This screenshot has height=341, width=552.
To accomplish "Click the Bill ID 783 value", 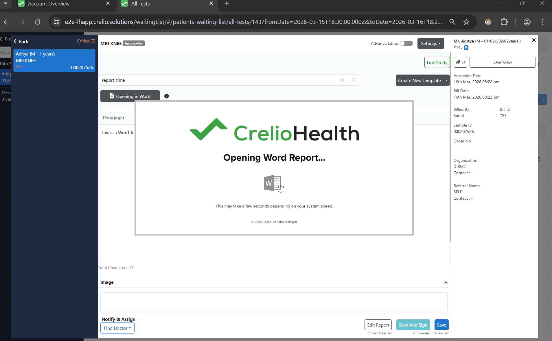I will click(x=503, y=116).
